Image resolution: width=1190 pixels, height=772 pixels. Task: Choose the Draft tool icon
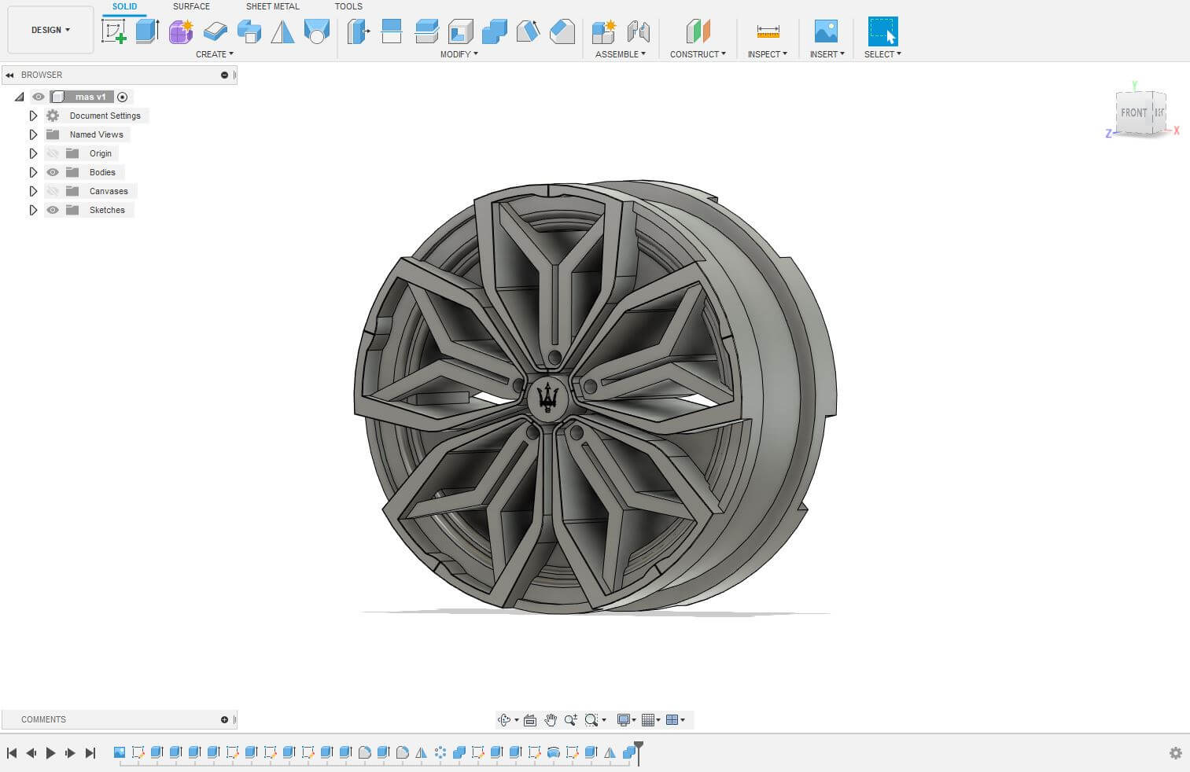click(x=528, y=31)
